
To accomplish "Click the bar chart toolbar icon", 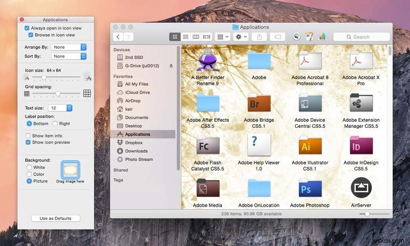I will pyautogui.click(x=322, y=36).
